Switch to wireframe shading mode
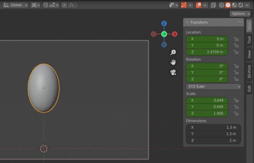 (x=222, y=5)
